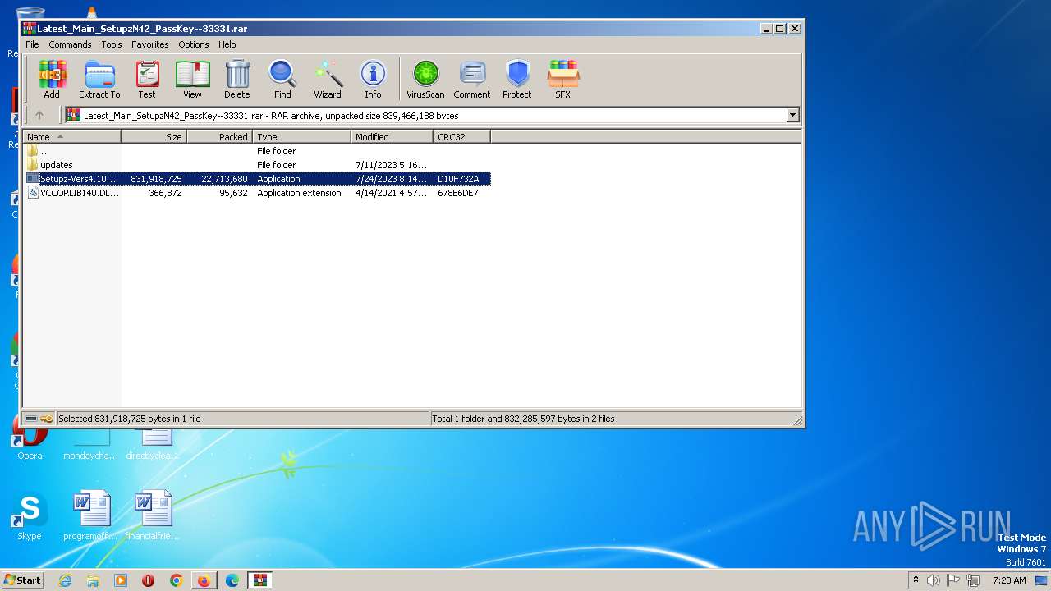This screenshot has height=591, width=1051.
Task: Expand the archive path dropdown
Action: tap(793, 116)
